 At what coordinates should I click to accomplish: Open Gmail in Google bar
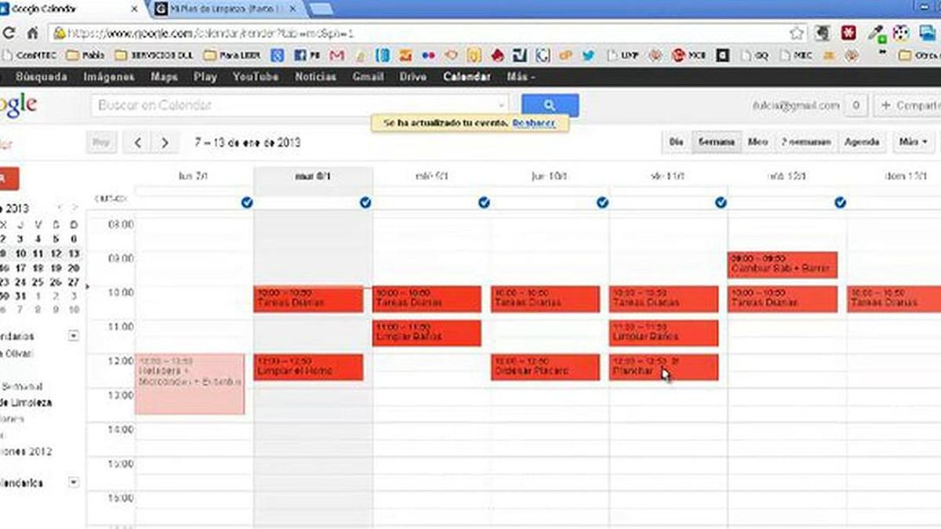[368, 77]
